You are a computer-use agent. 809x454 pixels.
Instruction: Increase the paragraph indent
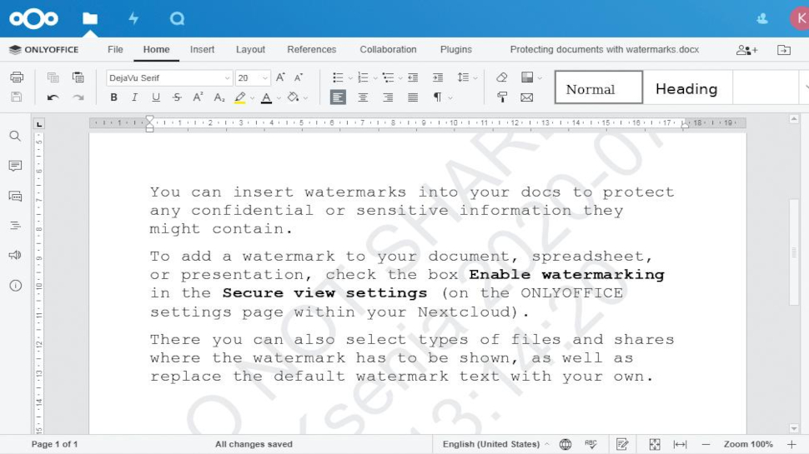(x=438, y=77)
